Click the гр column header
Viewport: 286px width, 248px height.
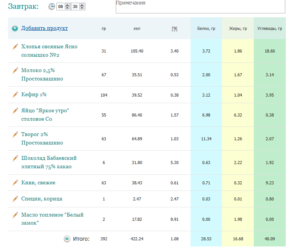click(104, 29)
